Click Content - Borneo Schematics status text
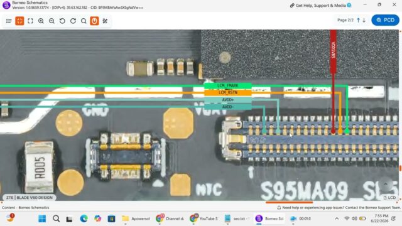This screenshot has height=226, width=402. [x=25, y=208]
